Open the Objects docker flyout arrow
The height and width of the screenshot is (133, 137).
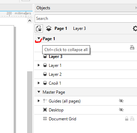coord(136,8)
